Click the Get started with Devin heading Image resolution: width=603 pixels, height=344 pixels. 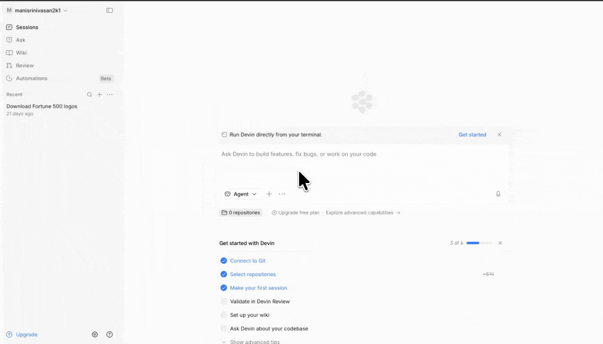[x=247, y=243]
